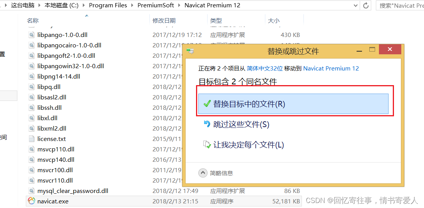Viewport: 424px width, 208px height.
Task: Click the 86 KB size cell
Action: tap(292, 191)
